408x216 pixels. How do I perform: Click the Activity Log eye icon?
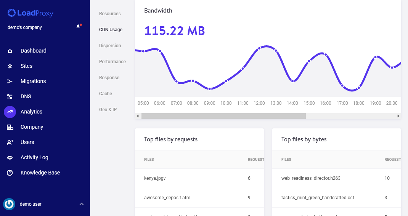pyautogui.click(x=10, y=157)
